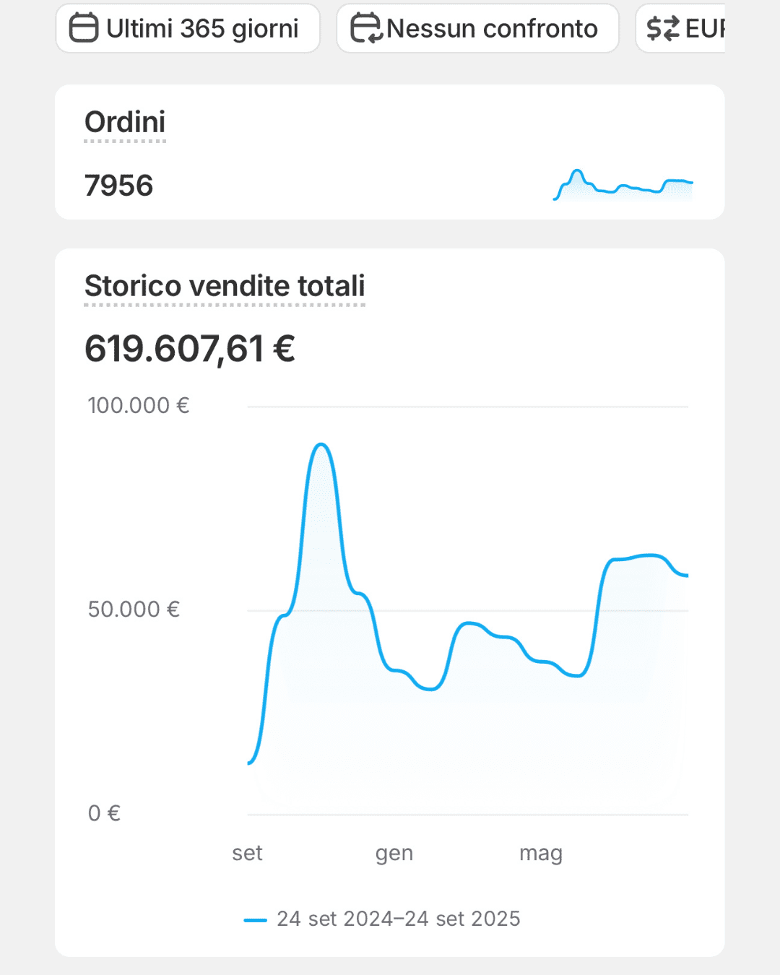Click the comparison calendar icon

(365, 29)
